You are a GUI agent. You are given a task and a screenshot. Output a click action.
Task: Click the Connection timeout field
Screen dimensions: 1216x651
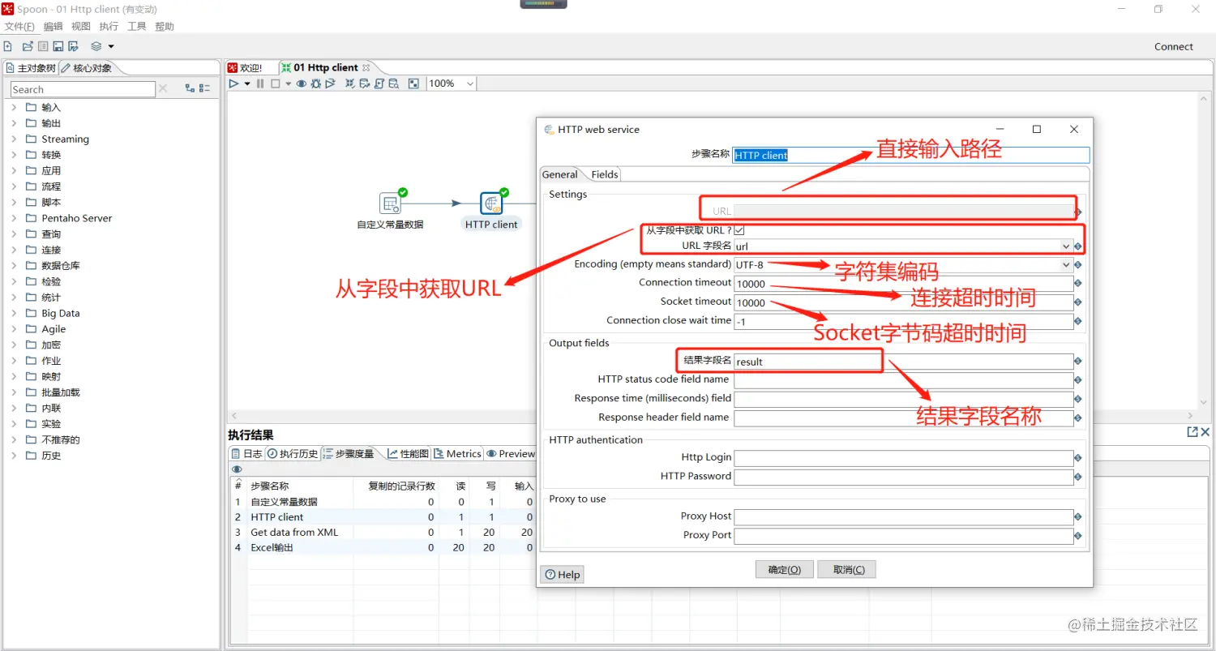[x=904, y=284]
